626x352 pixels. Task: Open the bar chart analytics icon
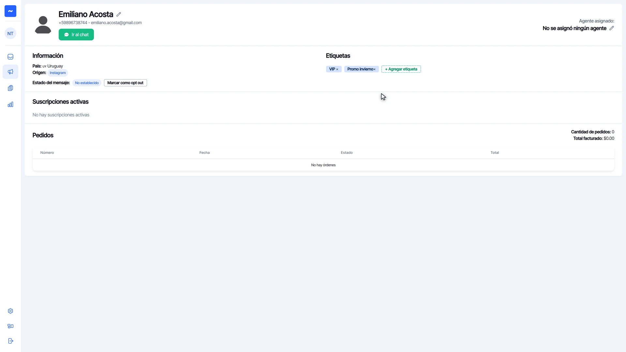pyautogui.click(x=10, y=104)
